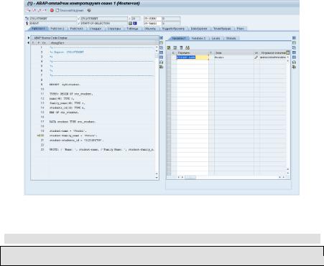Click the column configuration icon at variables table corner
This screenshot has width=324, height=266.
pos(288,52)
